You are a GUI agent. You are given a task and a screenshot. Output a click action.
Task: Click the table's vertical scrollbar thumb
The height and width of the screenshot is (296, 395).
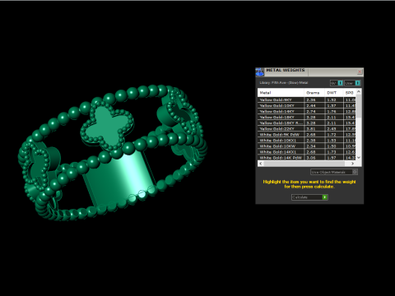[359, 106]
